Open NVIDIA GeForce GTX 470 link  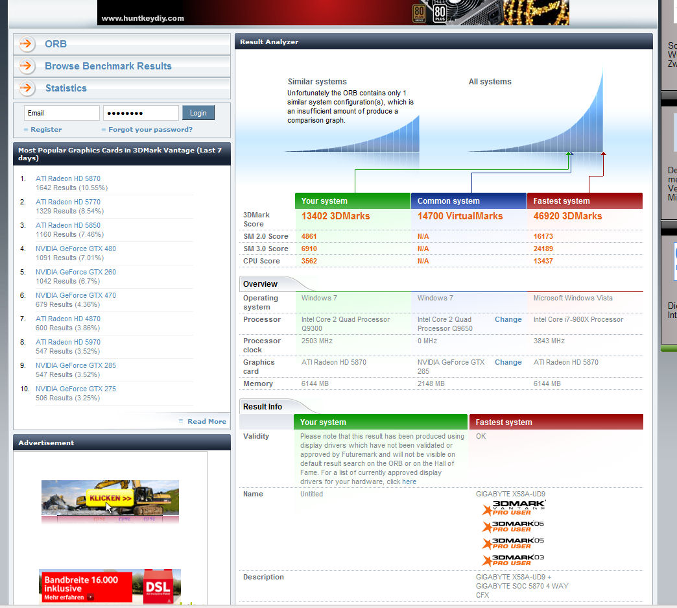pos(76,295)
